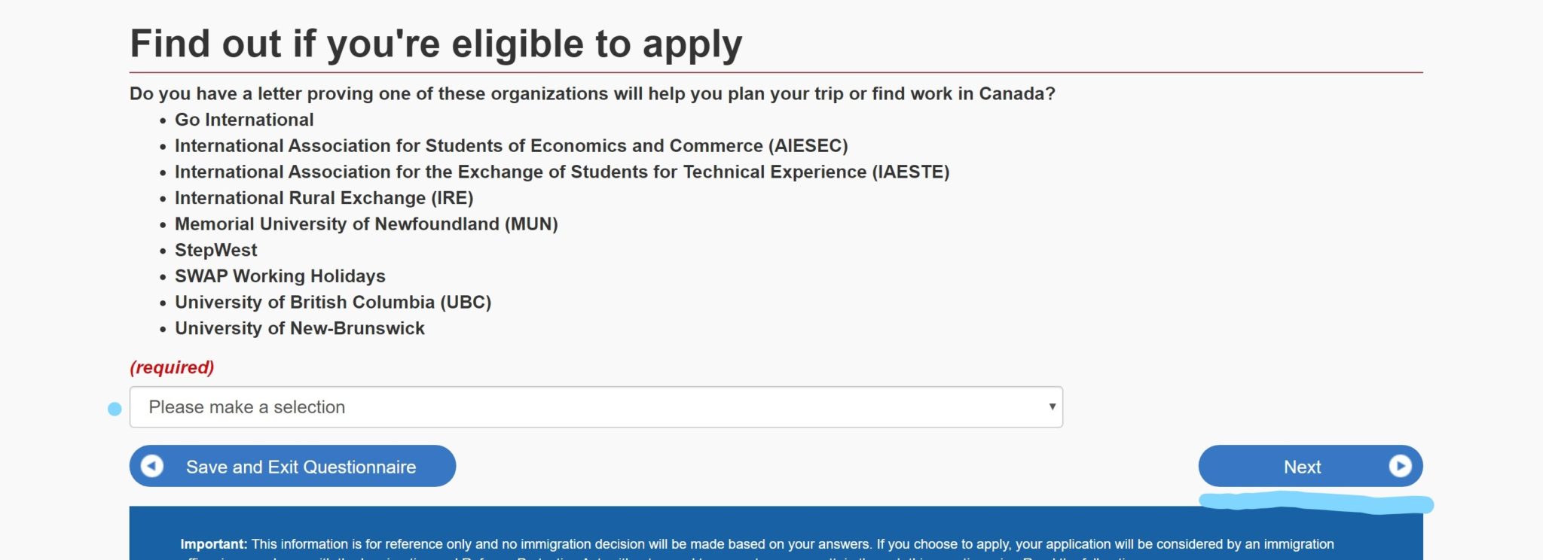Click Memorial University of Newfoundland (MUN) item
1543x560 pixels.
tap(366, 224)
